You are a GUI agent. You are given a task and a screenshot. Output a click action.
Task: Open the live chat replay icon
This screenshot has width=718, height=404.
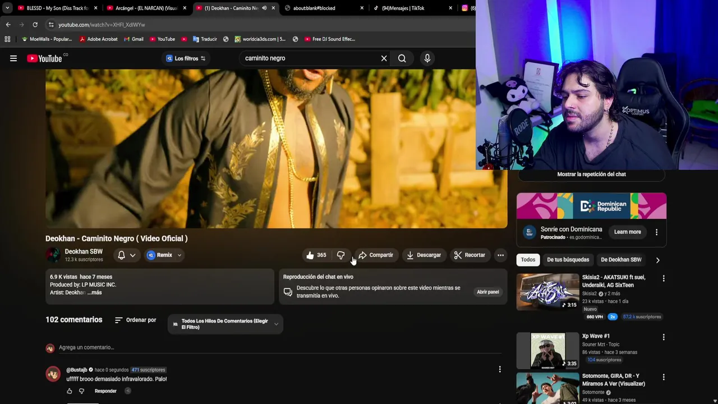point(288,292)
